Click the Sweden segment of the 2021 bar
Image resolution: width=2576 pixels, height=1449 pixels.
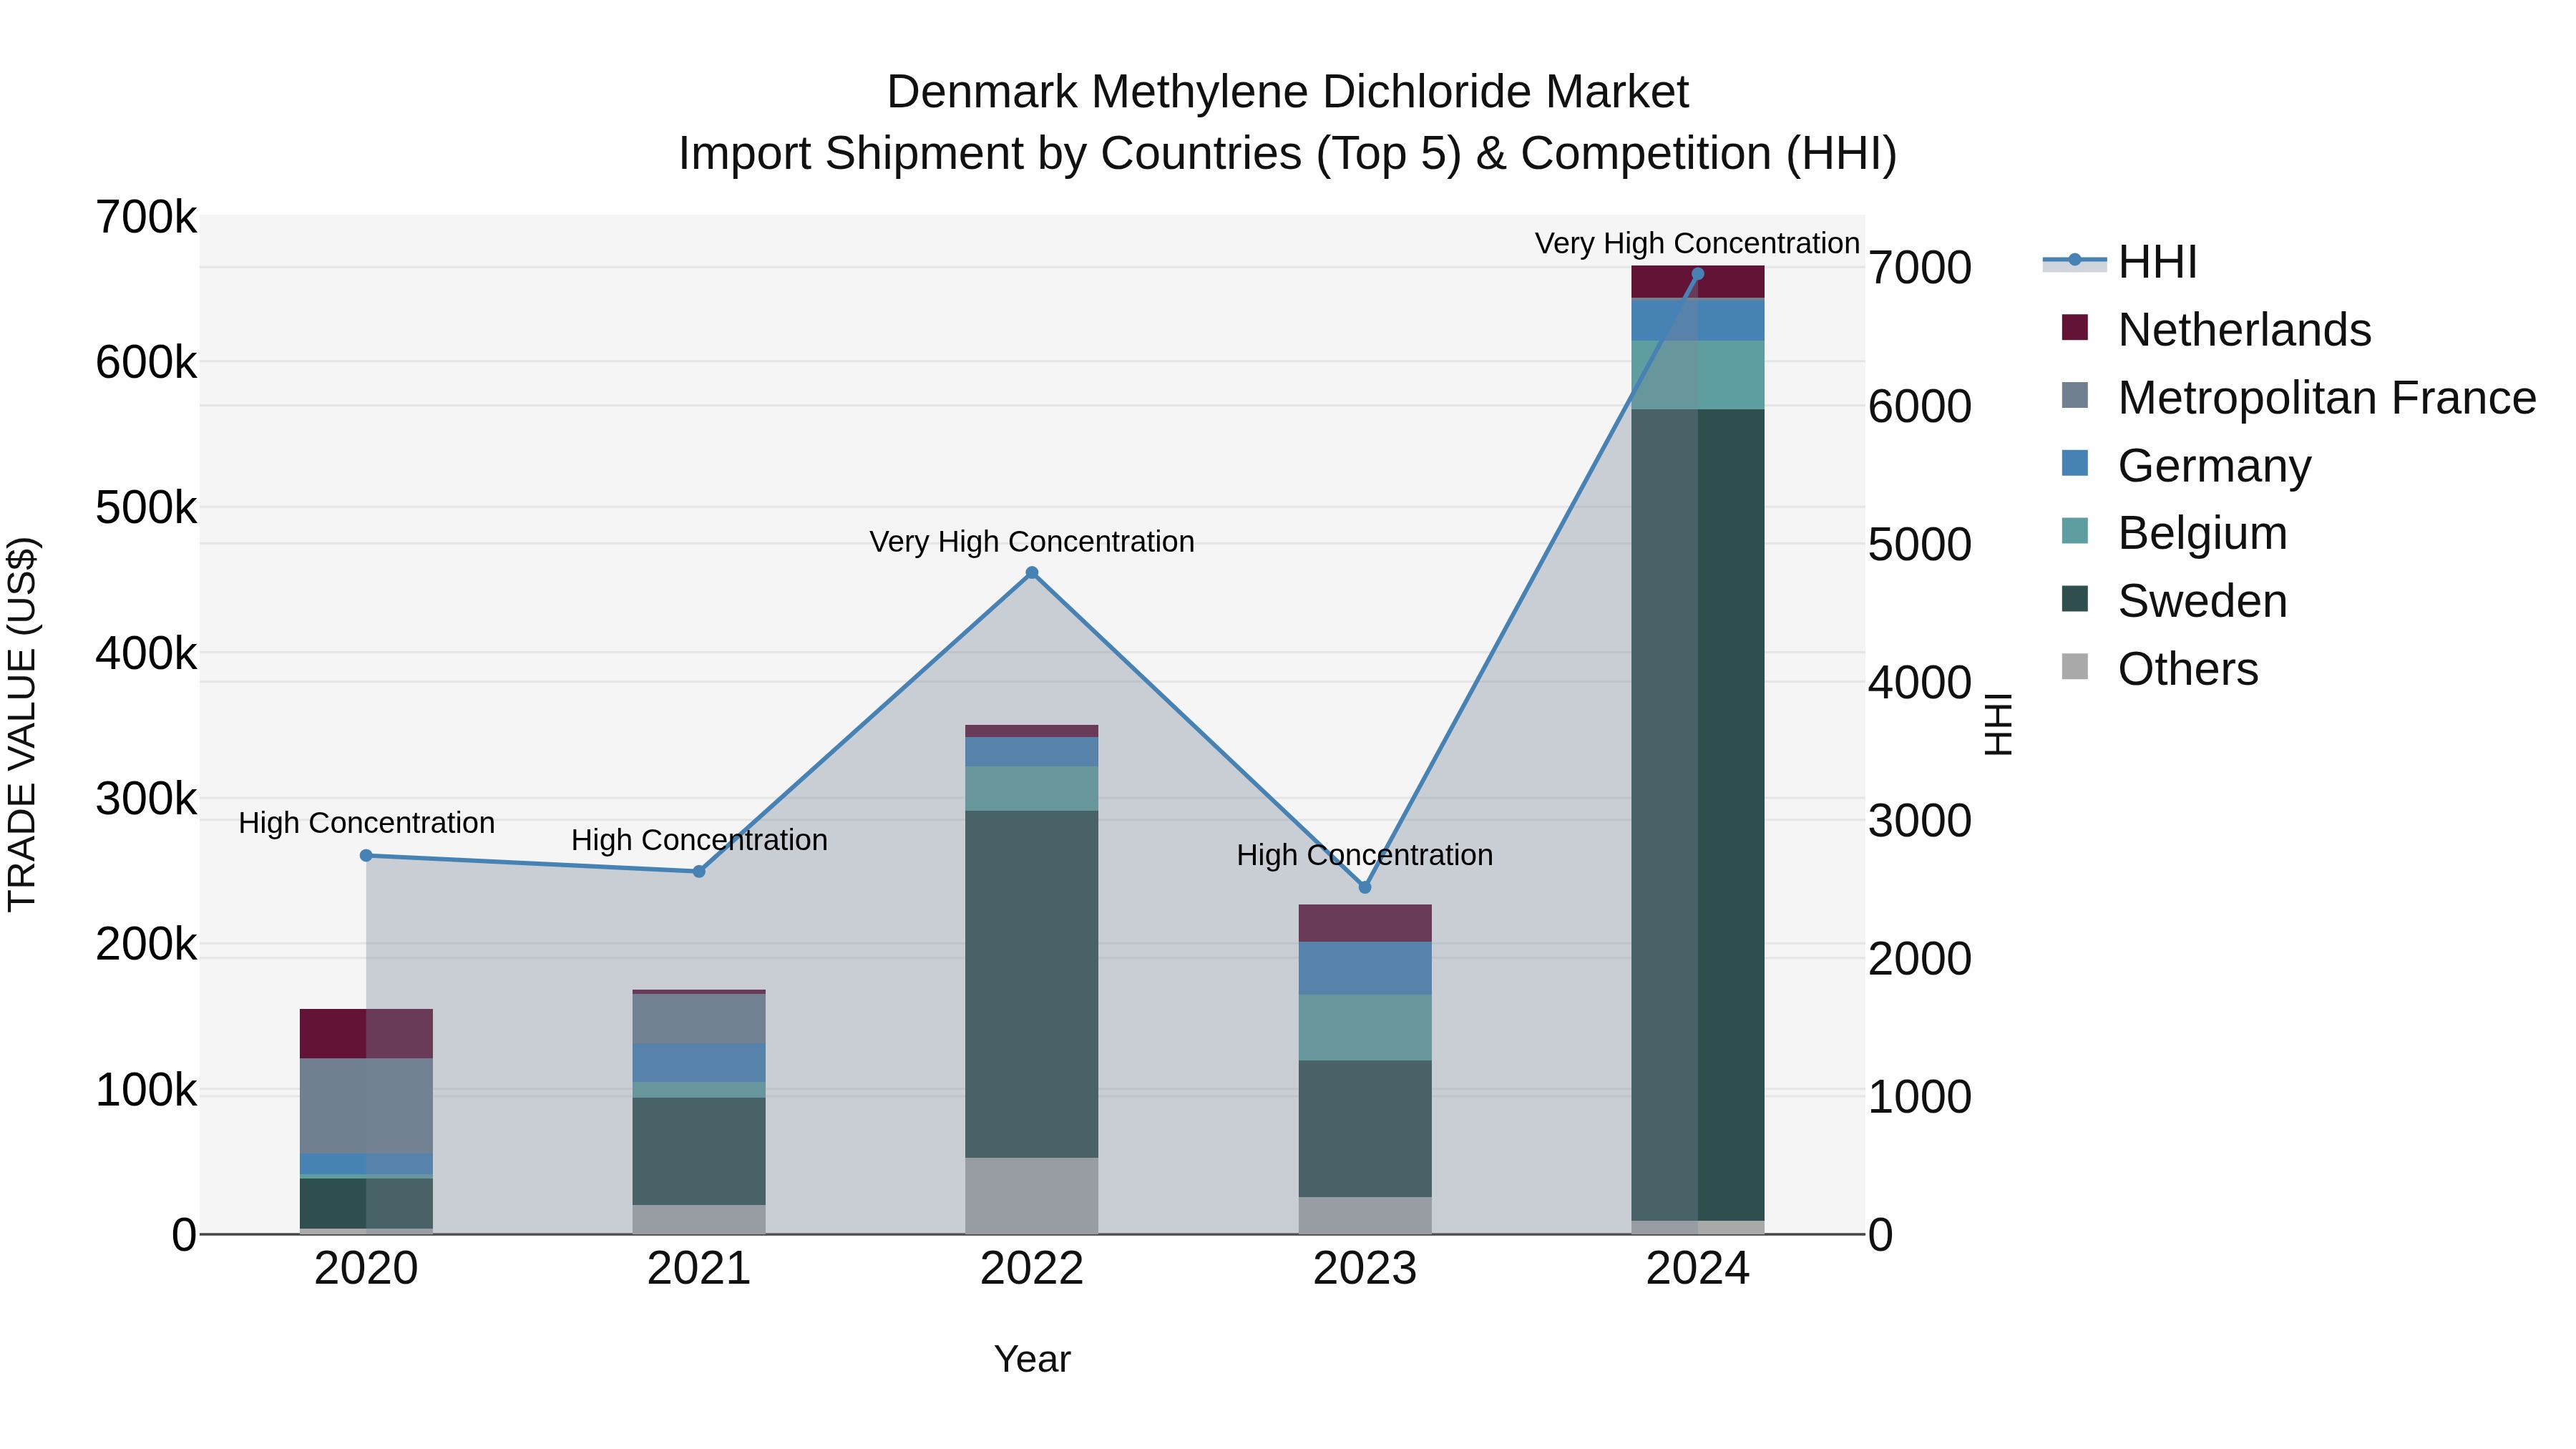(699, 1151)
